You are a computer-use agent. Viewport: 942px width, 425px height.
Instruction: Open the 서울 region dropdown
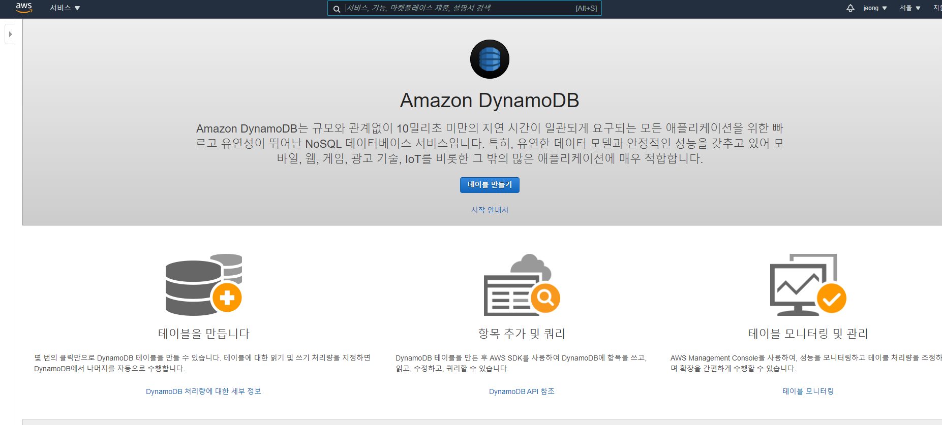pos(910,8)
